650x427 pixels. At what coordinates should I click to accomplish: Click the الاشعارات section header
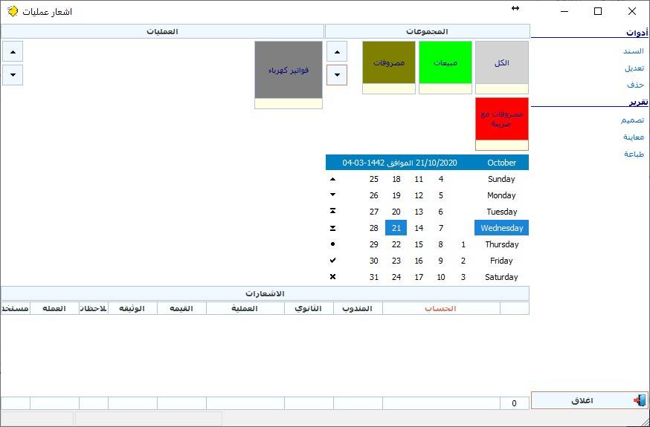265,294
